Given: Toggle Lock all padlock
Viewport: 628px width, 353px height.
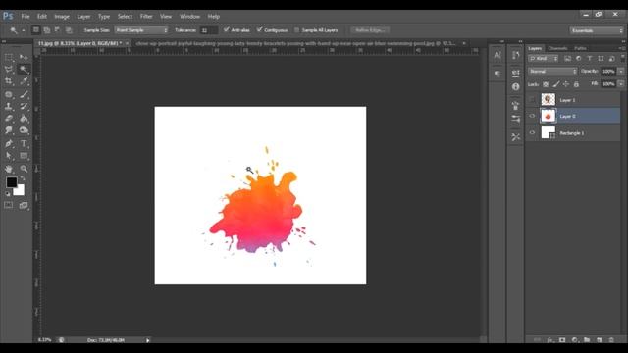Looking at the screenshot, I should [576, 84].
